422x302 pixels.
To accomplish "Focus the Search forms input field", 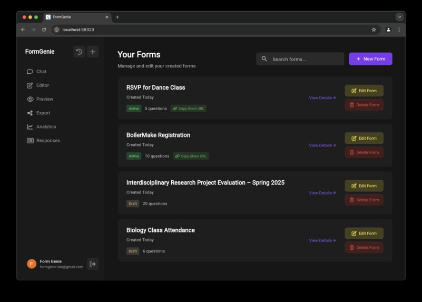I will (x=300, y=59).
